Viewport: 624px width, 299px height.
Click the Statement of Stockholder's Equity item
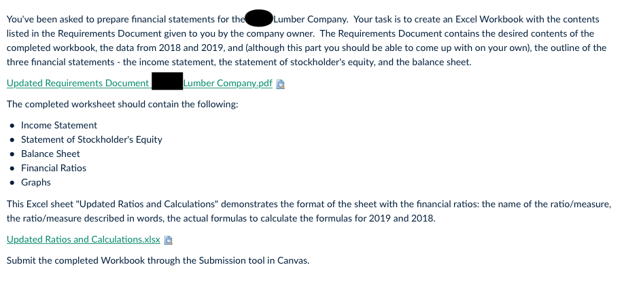(92, 139)
